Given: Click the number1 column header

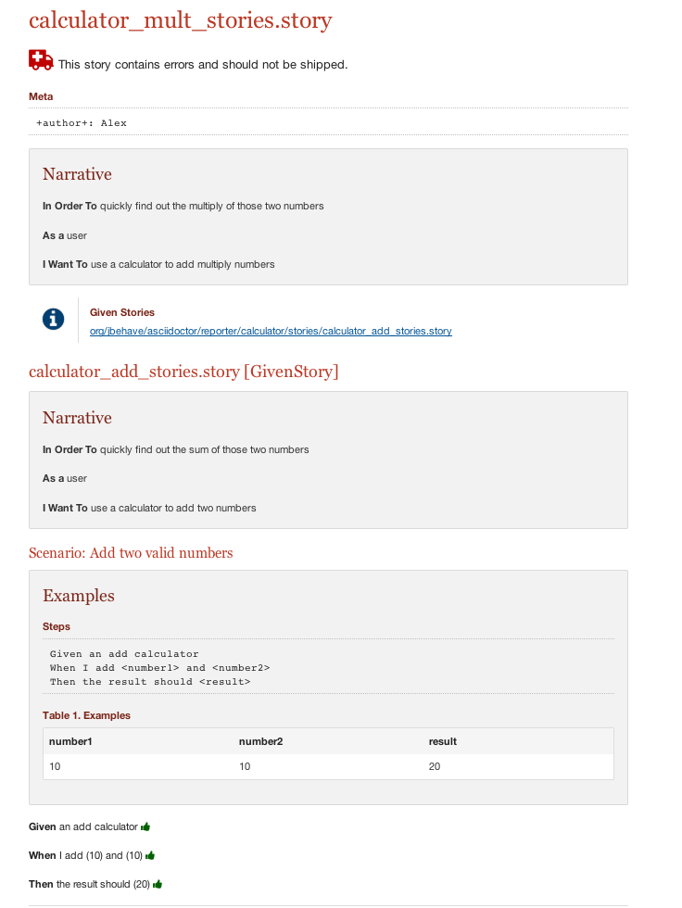Looking at the screenshot, I should [70, 742].
